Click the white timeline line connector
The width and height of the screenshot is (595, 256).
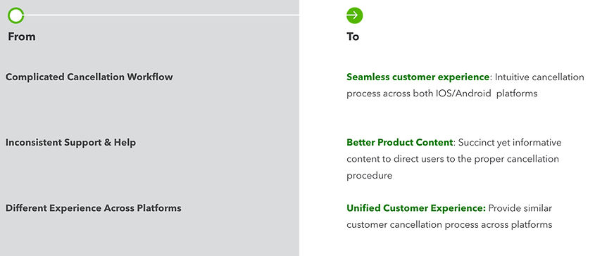click(x=161, y=15)
